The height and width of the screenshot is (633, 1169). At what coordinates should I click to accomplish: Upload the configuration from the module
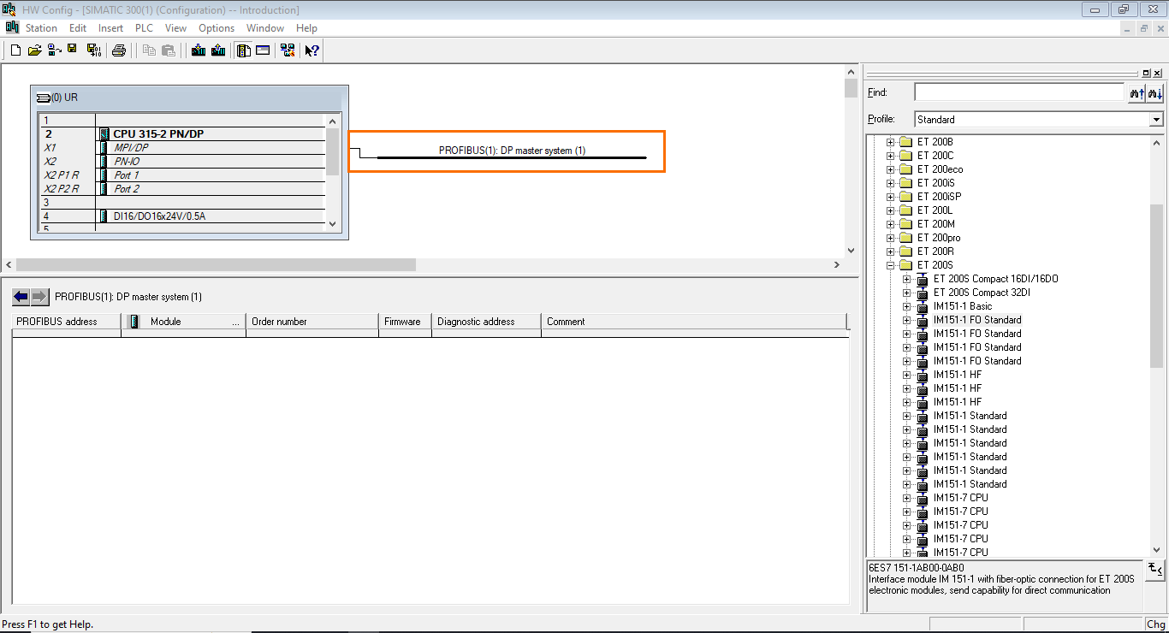217,50
